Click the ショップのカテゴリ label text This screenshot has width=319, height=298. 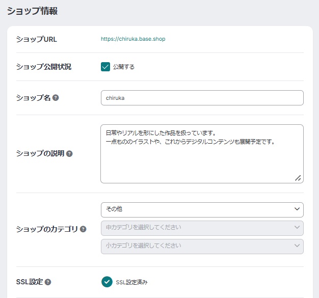pyautogui.click(x=47, y=229)
